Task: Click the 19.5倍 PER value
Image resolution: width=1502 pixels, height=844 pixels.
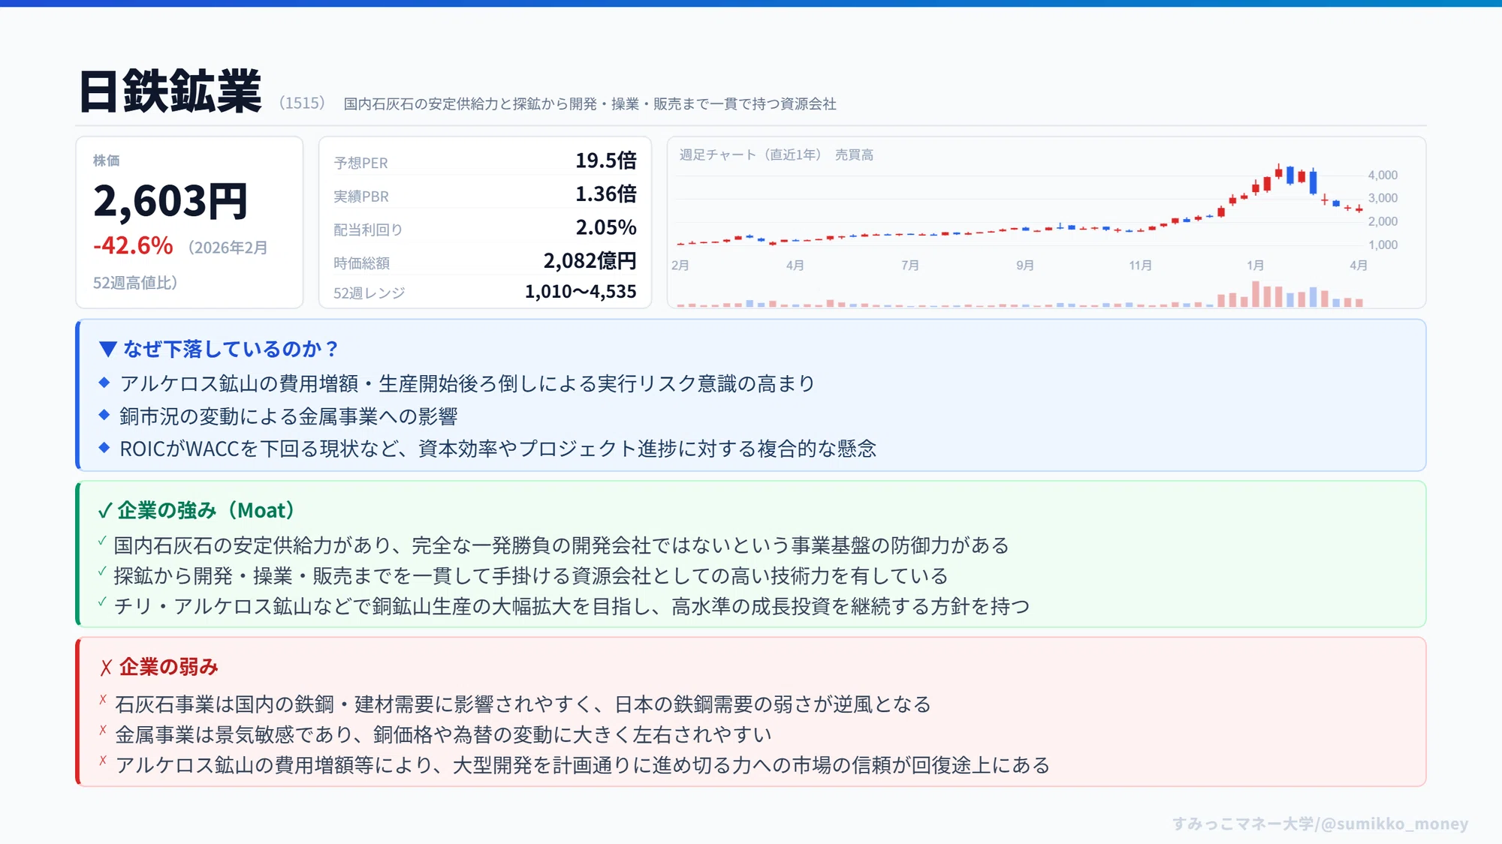Action: point(606,161)
